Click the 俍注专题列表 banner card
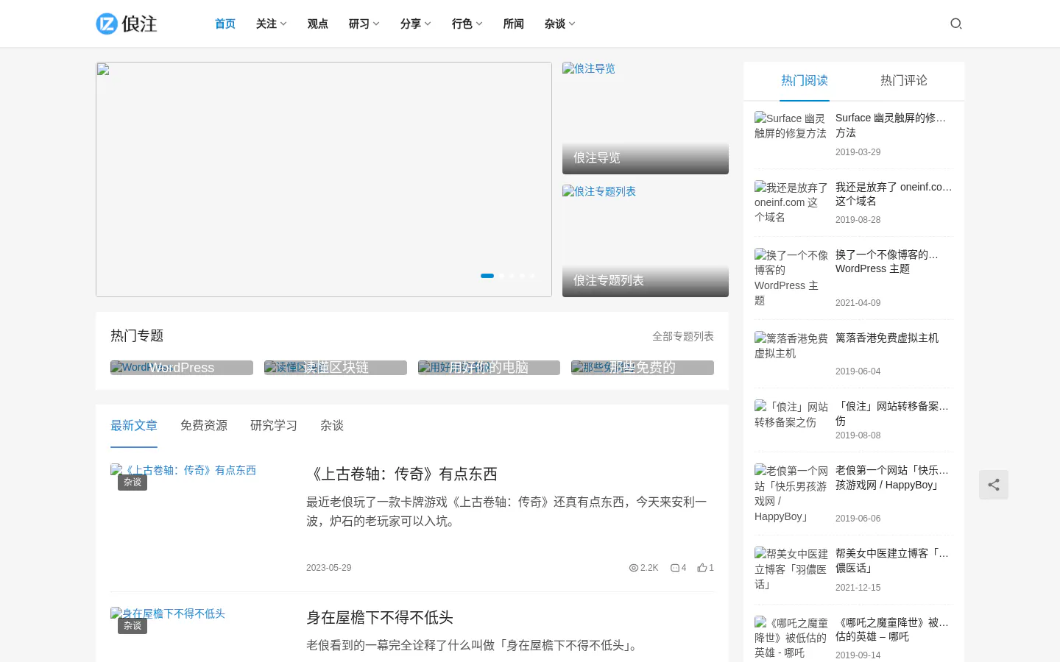Image resolution: width=1060 pixels, height=662 pixels. click(x=646, y=241)
